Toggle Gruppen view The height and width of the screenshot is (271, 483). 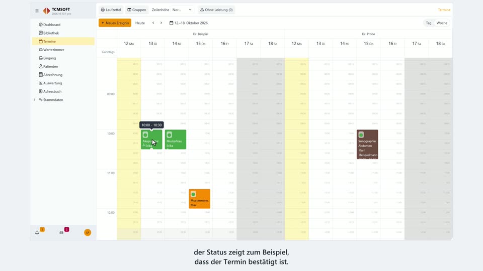(137, 10)
